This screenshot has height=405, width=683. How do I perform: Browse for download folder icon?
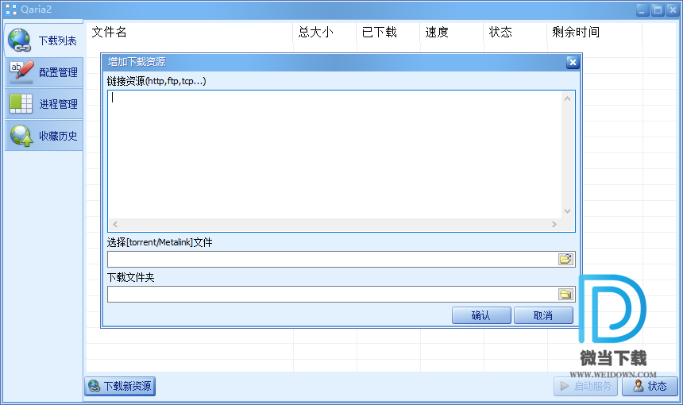click(x=565, y=294)
